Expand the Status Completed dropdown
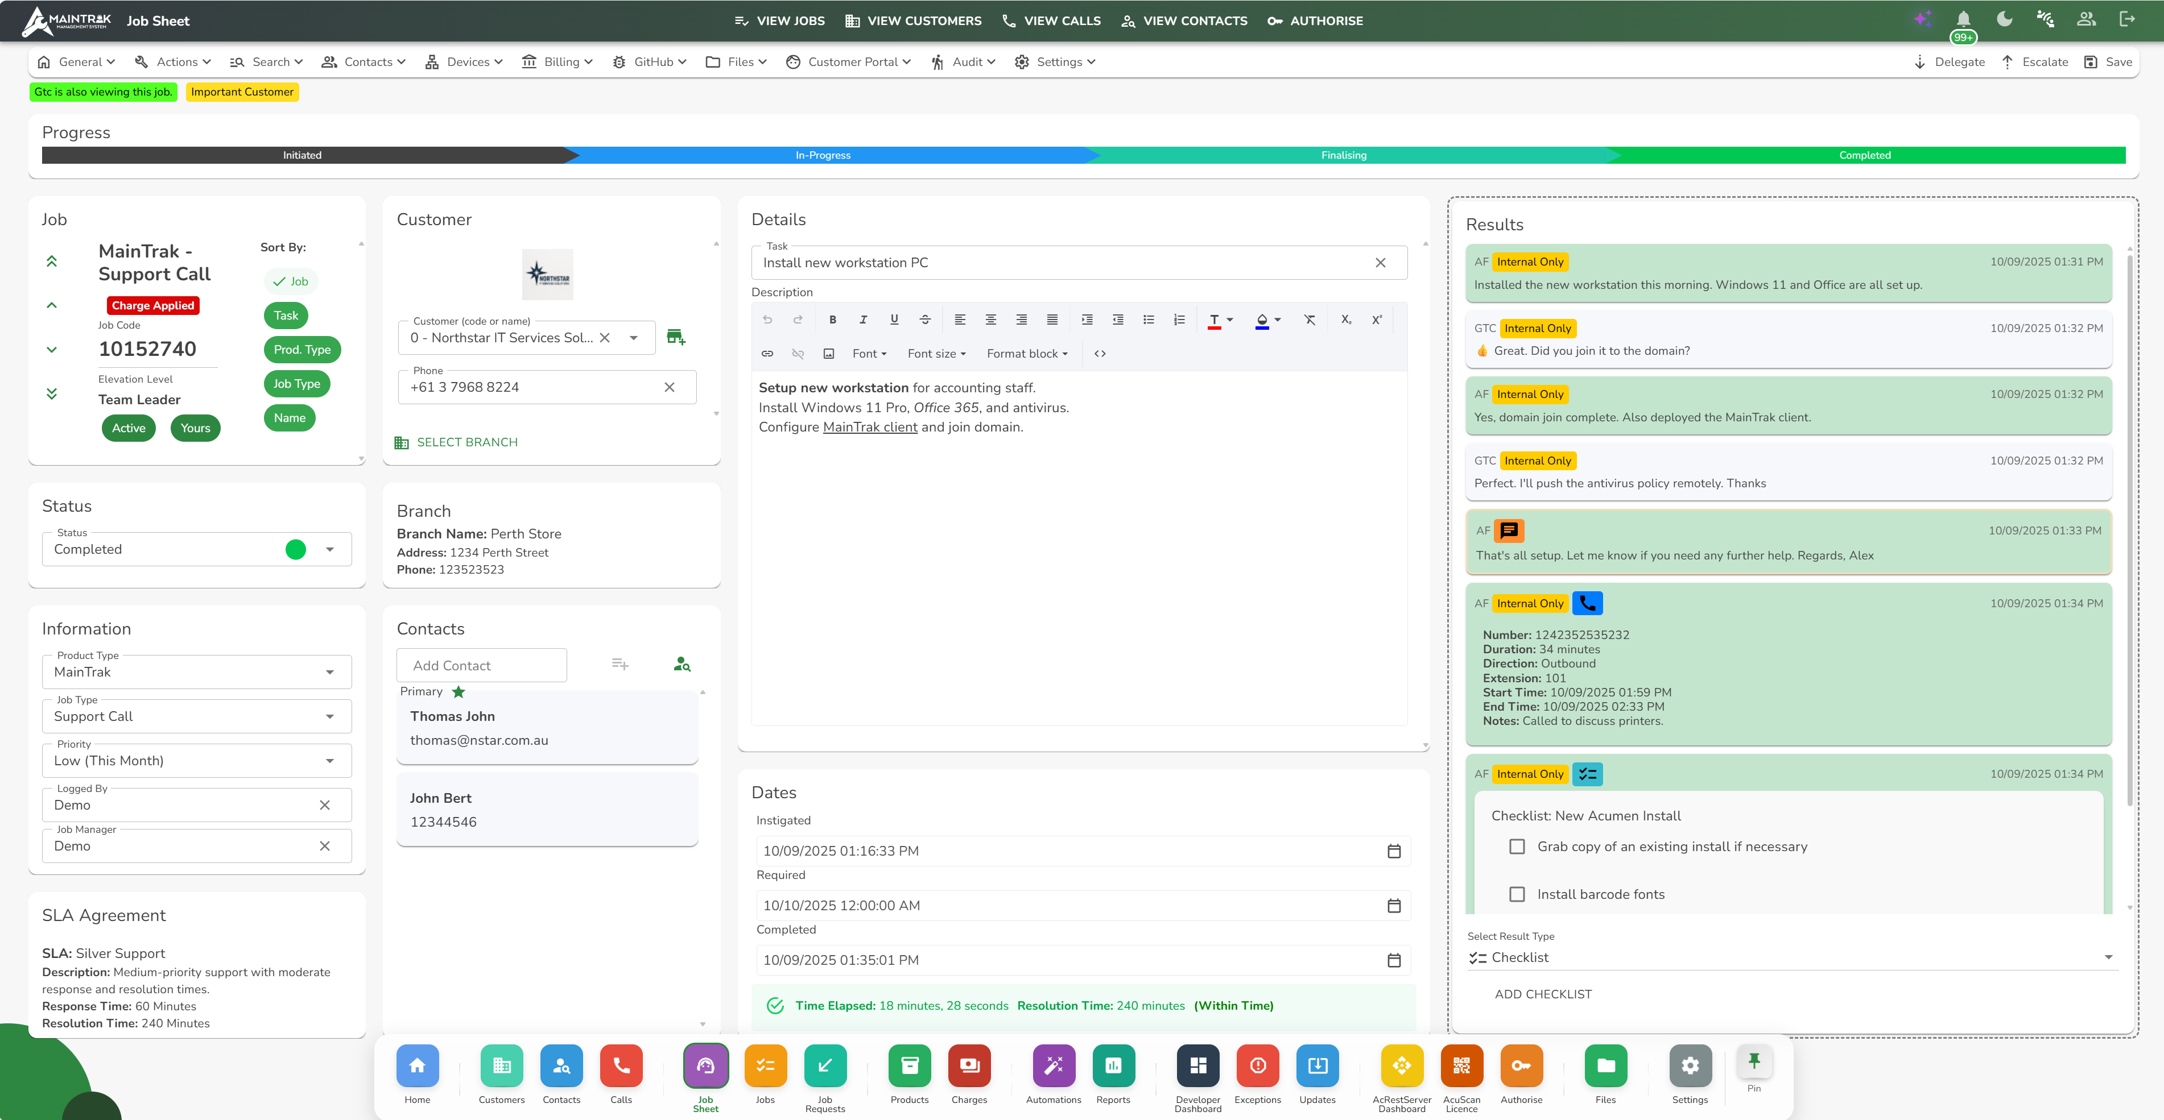 pos(329,549)
